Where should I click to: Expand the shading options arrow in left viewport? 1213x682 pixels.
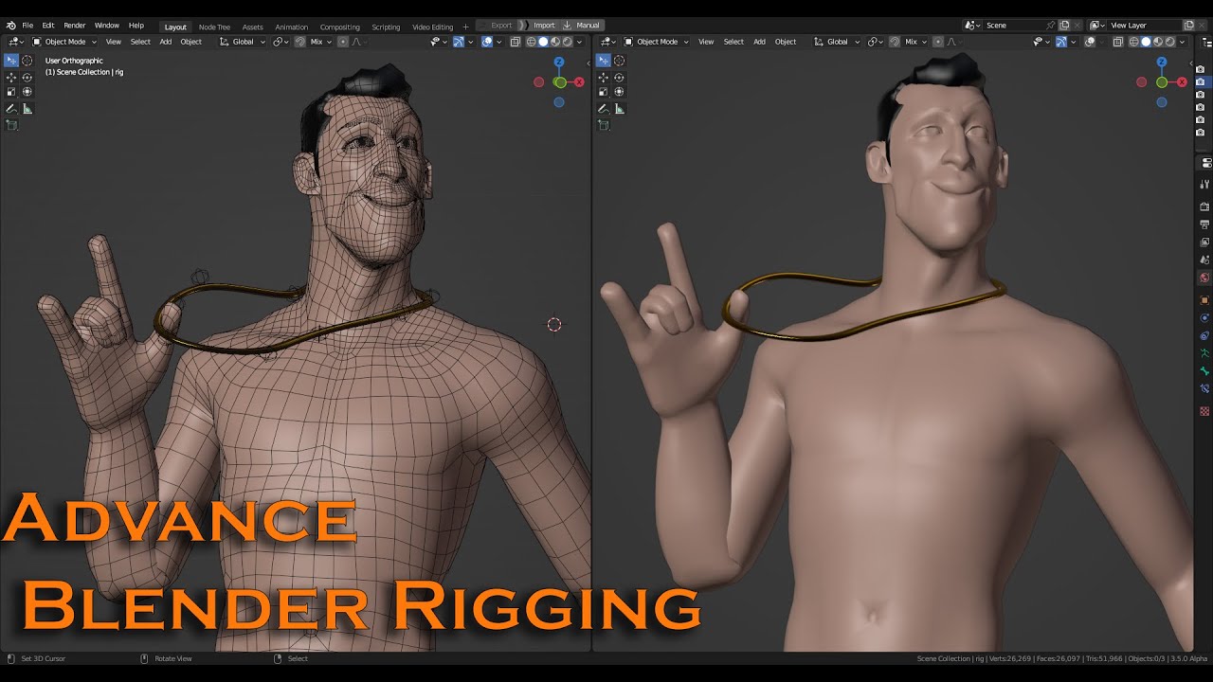580,42
